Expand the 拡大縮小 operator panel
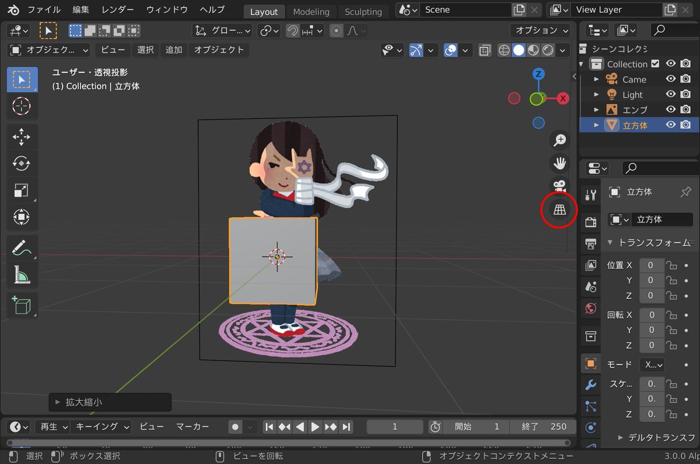This screenshot has width=700, height=464. [x=110, y=402]
